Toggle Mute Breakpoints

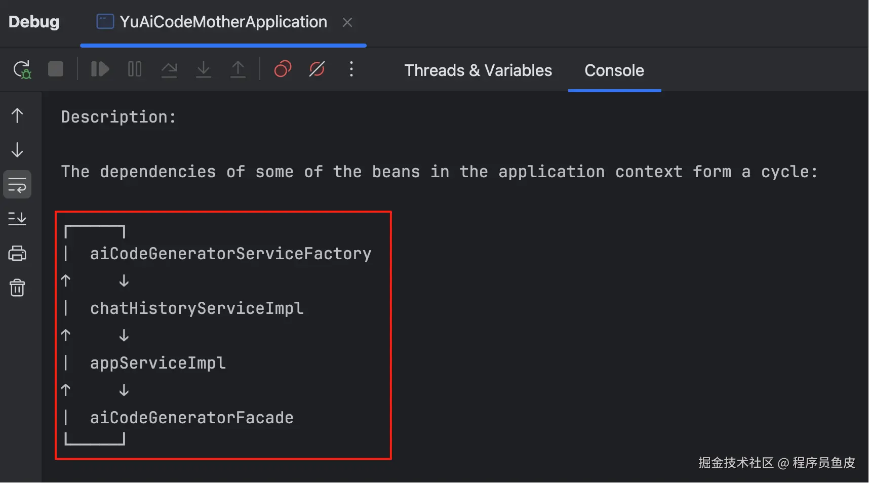coord(317,69)
